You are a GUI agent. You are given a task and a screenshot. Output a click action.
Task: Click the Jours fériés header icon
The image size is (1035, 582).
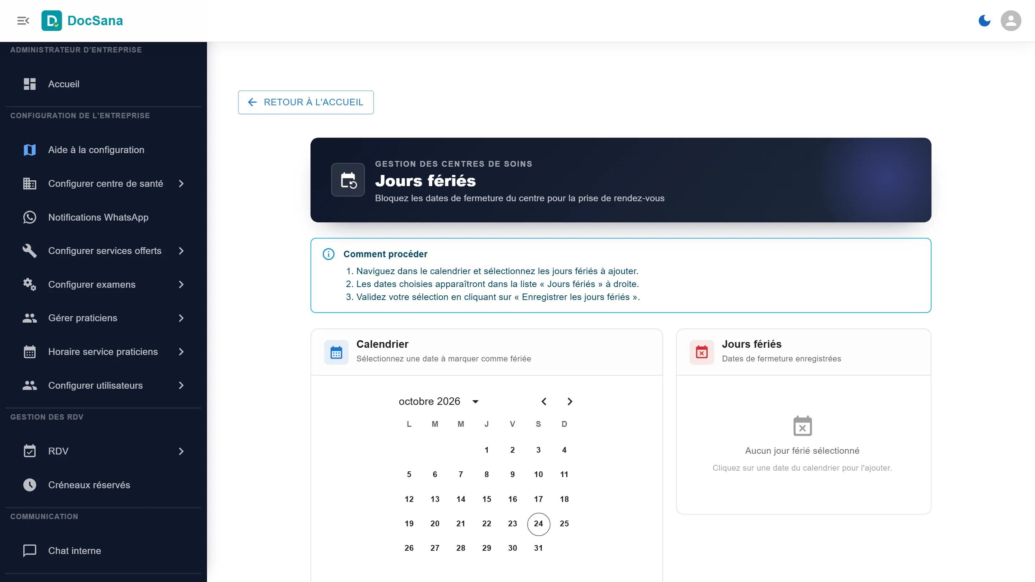pyautogui.click(x=348, y=180)
